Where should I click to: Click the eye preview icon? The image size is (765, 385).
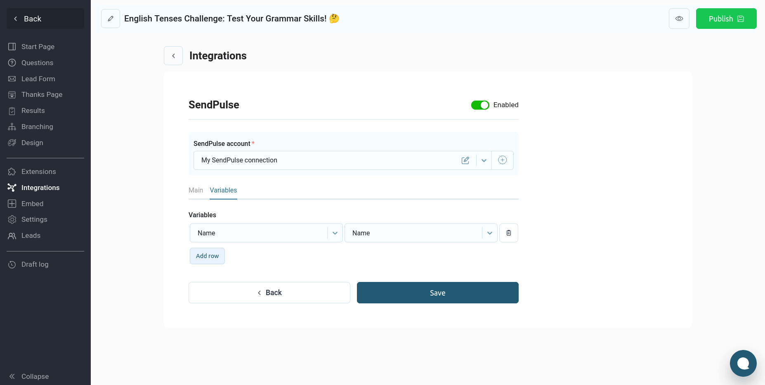click(679, 19)
